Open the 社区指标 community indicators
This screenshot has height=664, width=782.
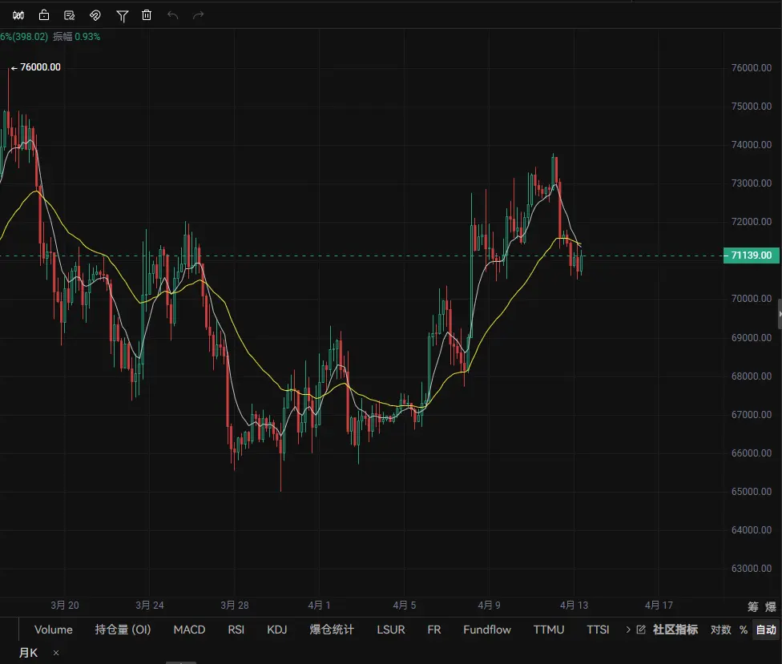[675, 630]
